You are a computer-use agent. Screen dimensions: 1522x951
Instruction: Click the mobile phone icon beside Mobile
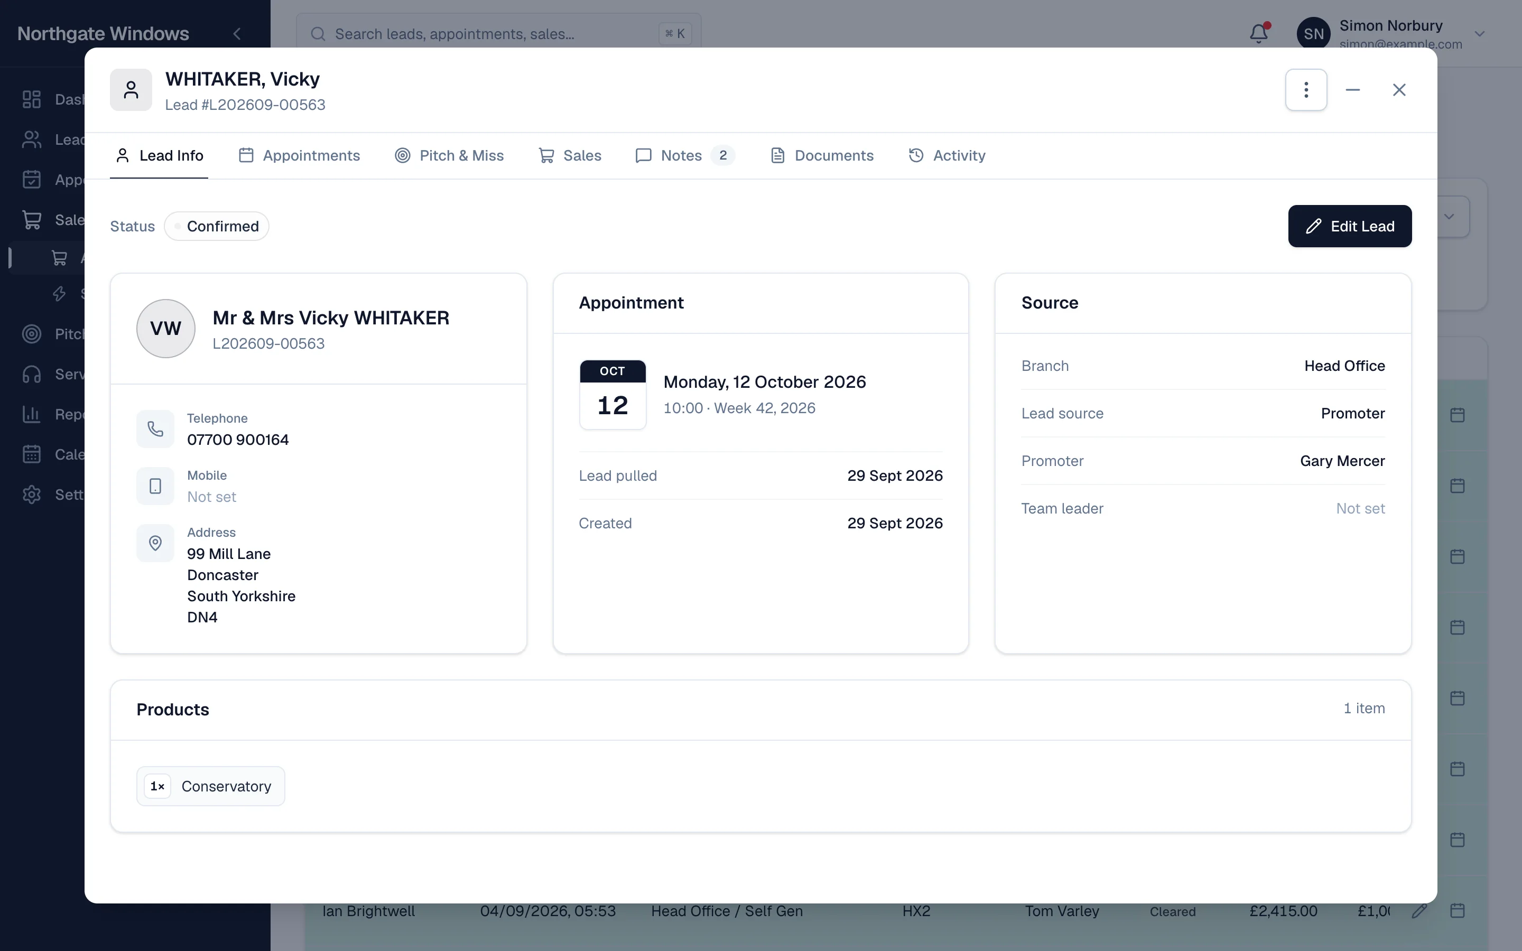tap(155, 486)
